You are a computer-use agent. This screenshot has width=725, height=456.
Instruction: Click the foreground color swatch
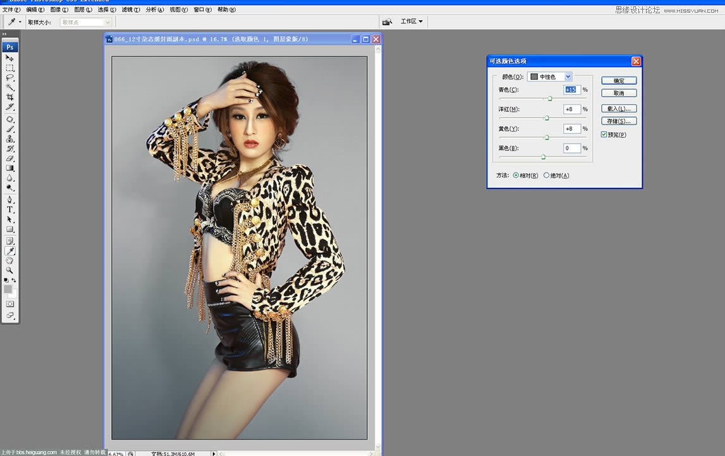point(8,289)
